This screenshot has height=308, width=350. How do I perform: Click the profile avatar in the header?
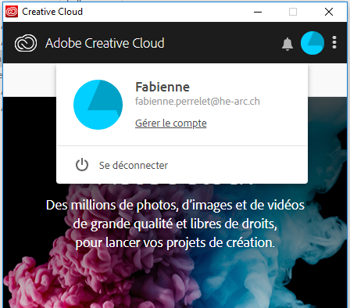click(x=312, y=43)
